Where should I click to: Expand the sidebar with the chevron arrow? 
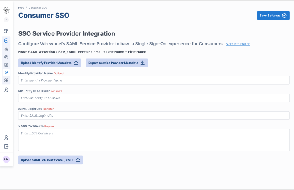(6, 20)
